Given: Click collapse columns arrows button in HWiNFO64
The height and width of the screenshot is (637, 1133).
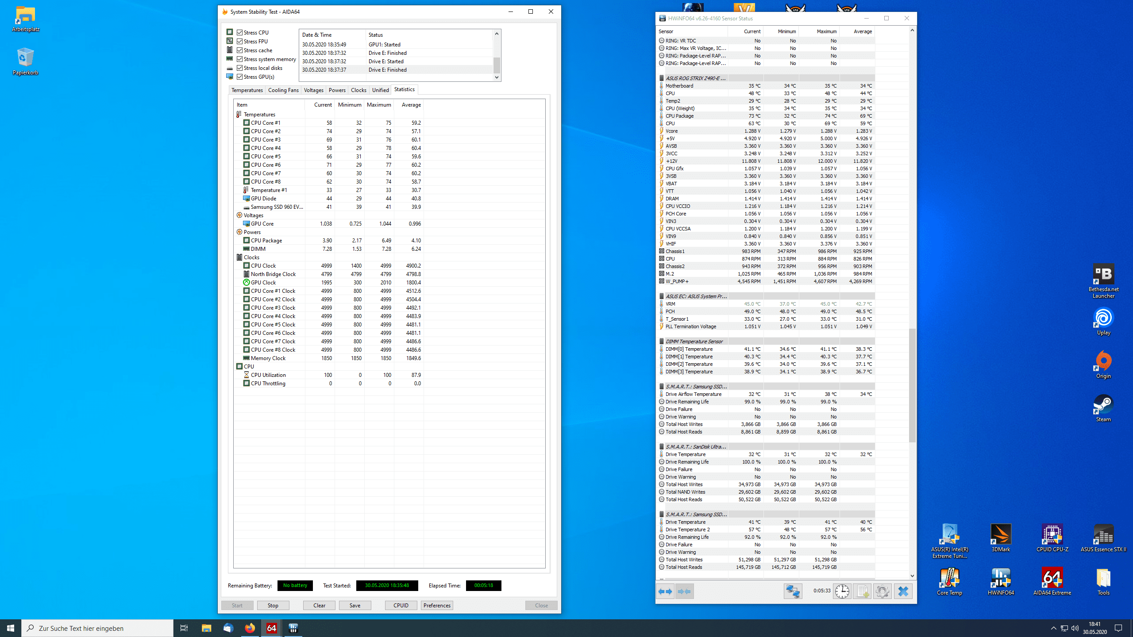Looking at the screenshot, I should tap(684, 591).
